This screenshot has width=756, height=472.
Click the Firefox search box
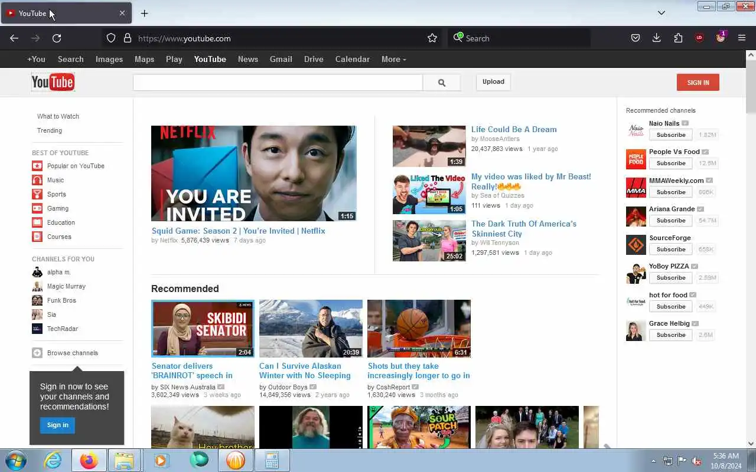click(519, 38)
